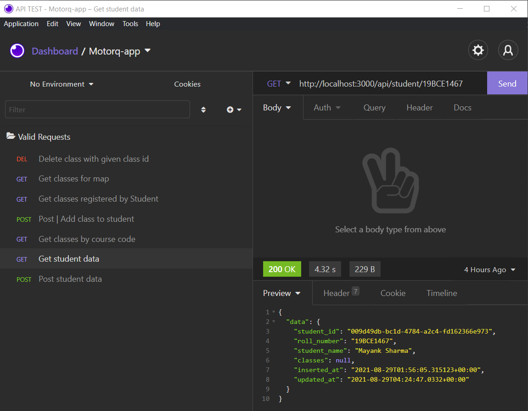The width and height of the screenshot is (528, 411).
Task: Open the Body type dropdown
Action: coord(276,107)
